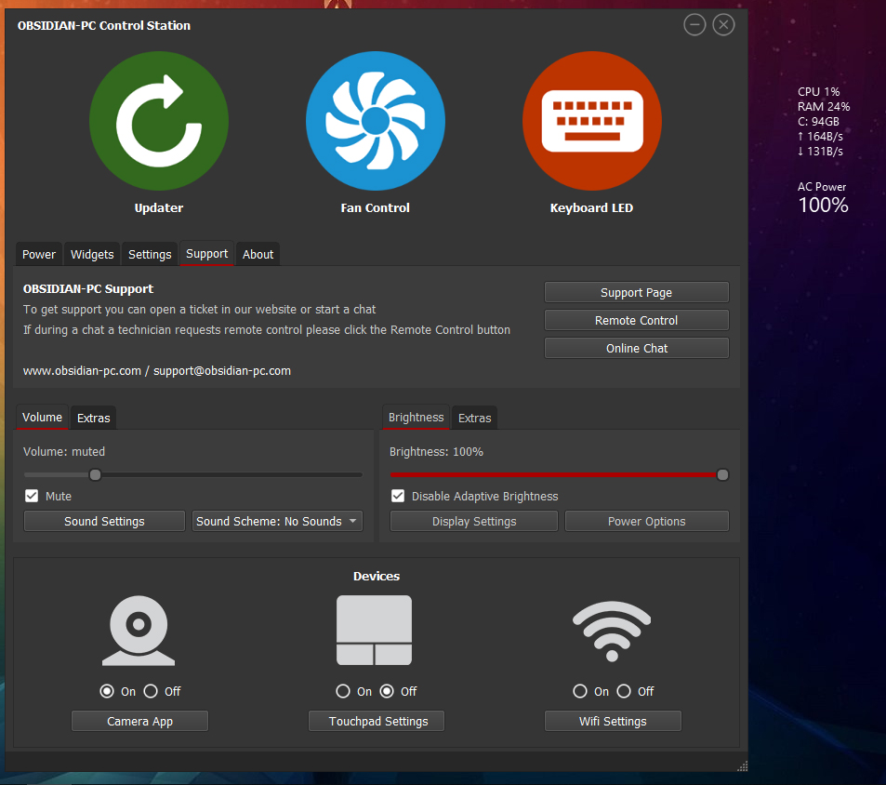Launch Fan Control via blue fan icon
This screenshot has width=886, height=785.
376,121
